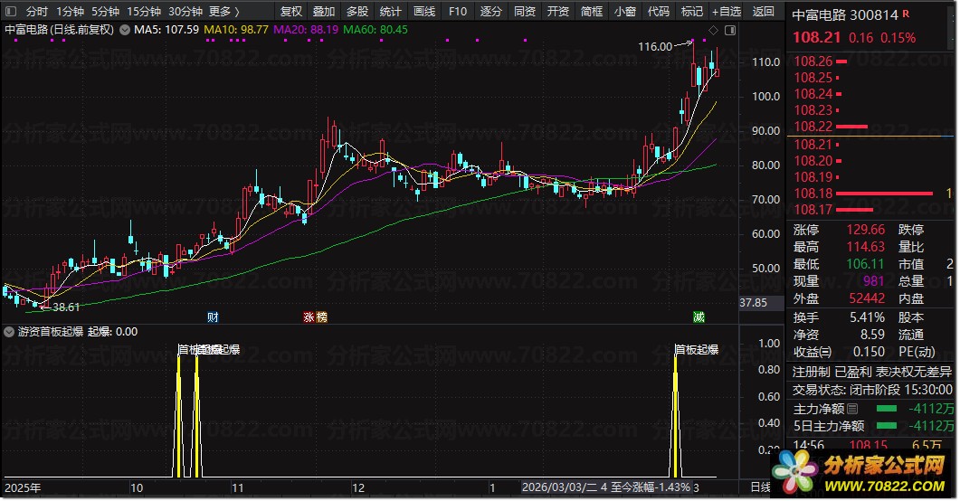
Task: Add stock using the +自选 button
Action: (x=727, y=13)
